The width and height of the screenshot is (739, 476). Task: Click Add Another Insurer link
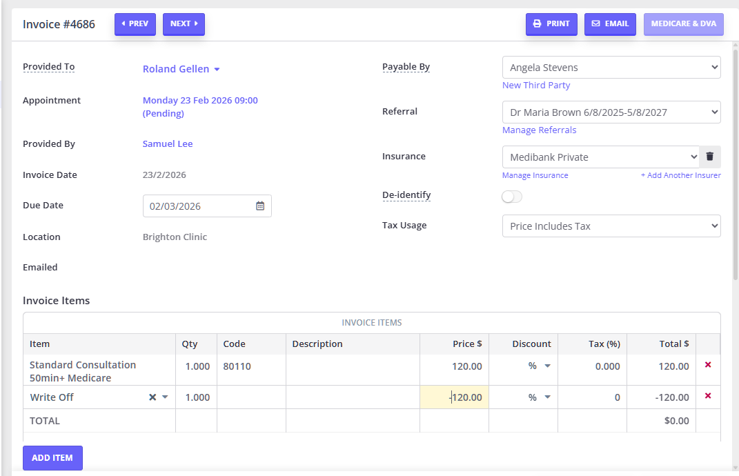(x=680, y=175)
